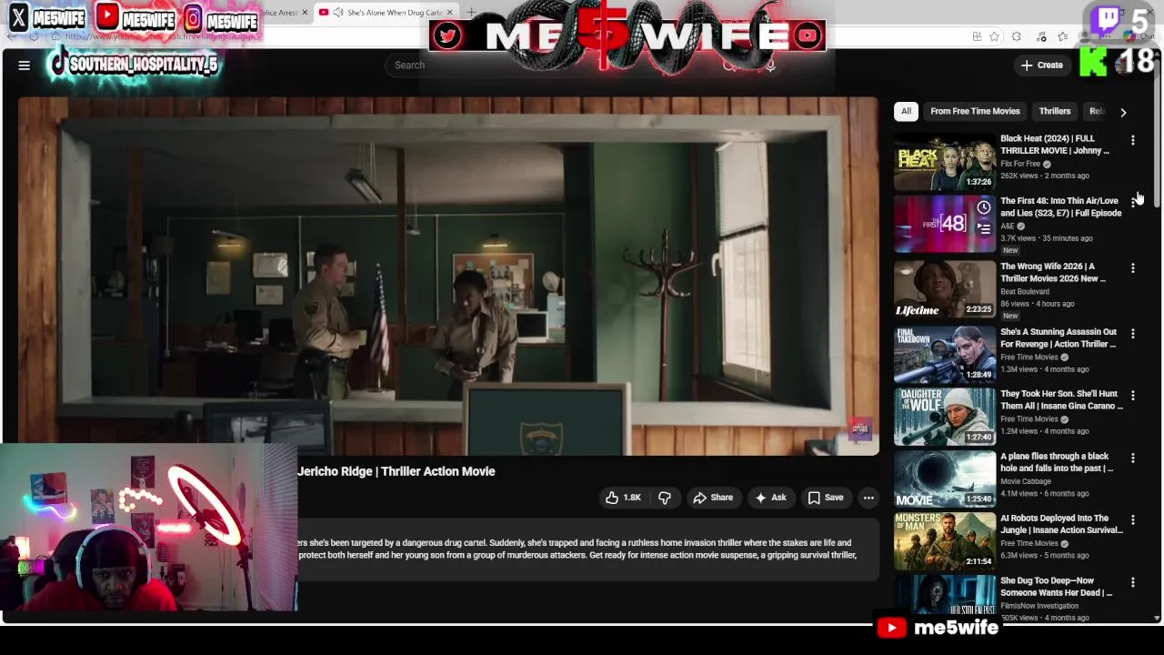
Task: Open Daughter of the Wolf thumbnail
Action: point(945,418)
